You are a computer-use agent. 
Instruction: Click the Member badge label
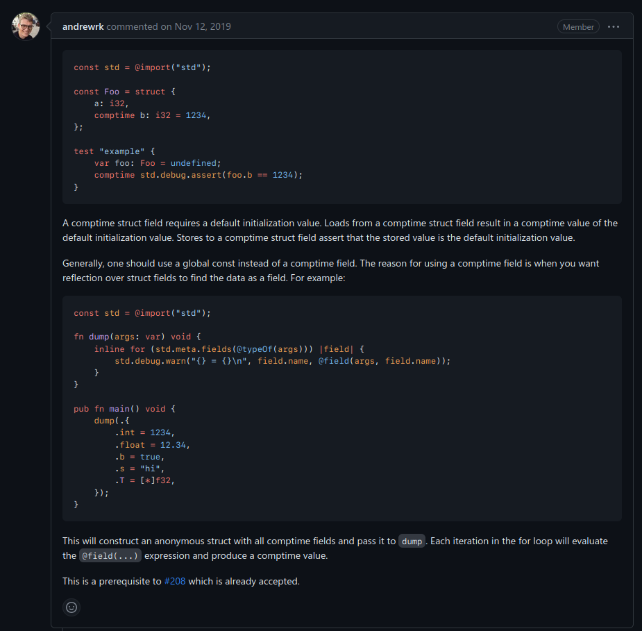[578, 27]
